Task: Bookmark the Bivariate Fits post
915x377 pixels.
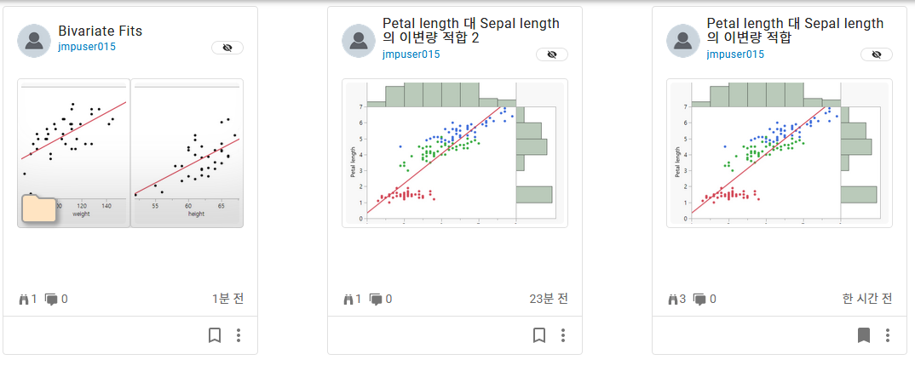Action: point(215,335)
